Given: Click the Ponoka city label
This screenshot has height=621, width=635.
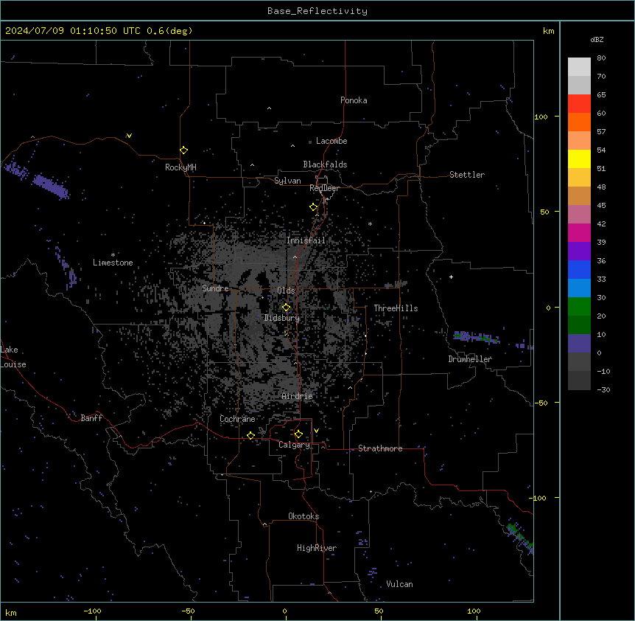Looking at the screenshot, I should click(x=354, y=100).
